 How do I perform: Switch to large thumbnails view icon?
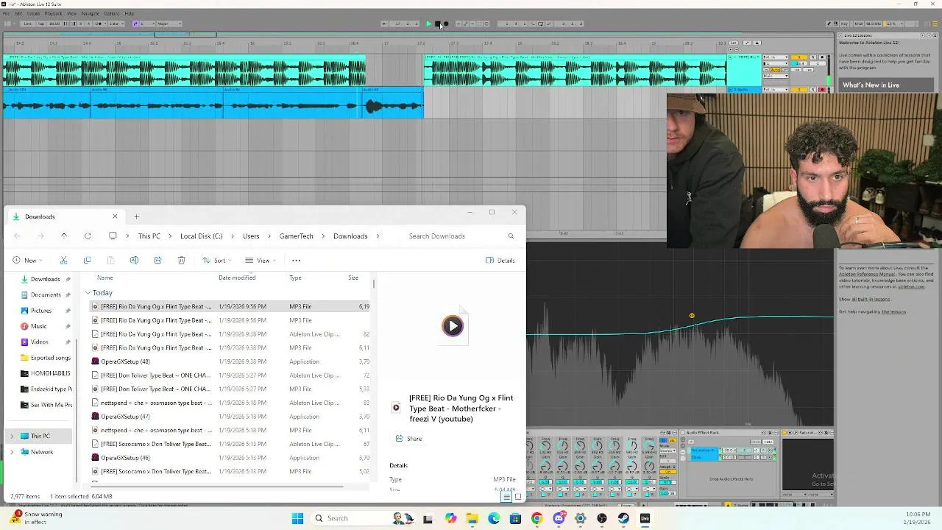pos(517,497)
